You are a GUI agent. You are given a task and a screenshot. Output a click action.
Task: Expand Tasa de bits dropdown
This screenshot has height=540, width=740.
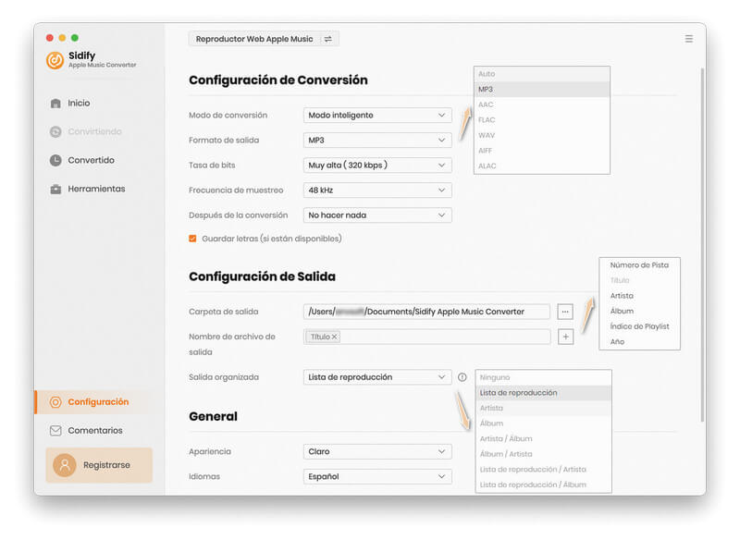coord(377,166)
